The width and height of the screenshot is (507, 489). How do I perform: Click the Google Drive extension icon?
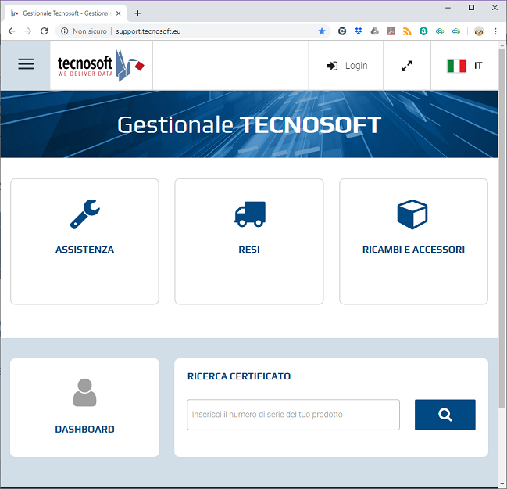[x=374, y=31]
